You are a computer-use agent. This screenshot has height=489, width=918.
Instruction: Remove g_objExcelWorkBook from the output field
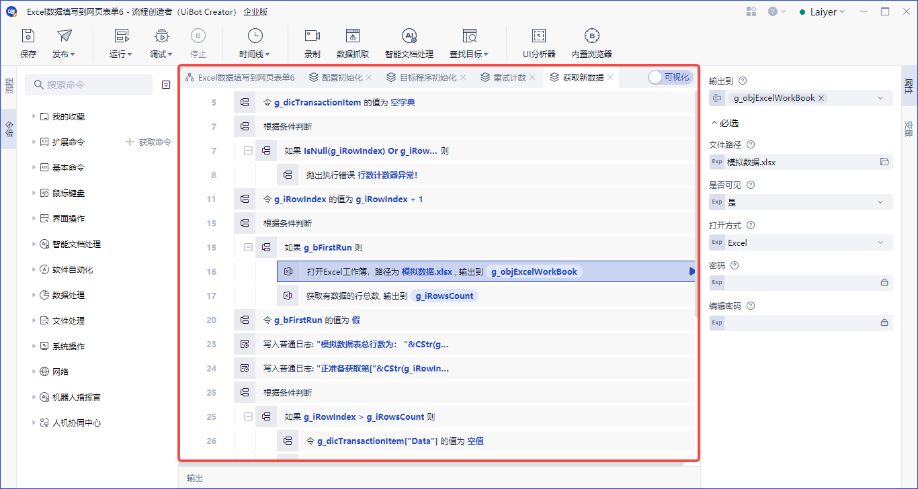(x=821, y=98)
